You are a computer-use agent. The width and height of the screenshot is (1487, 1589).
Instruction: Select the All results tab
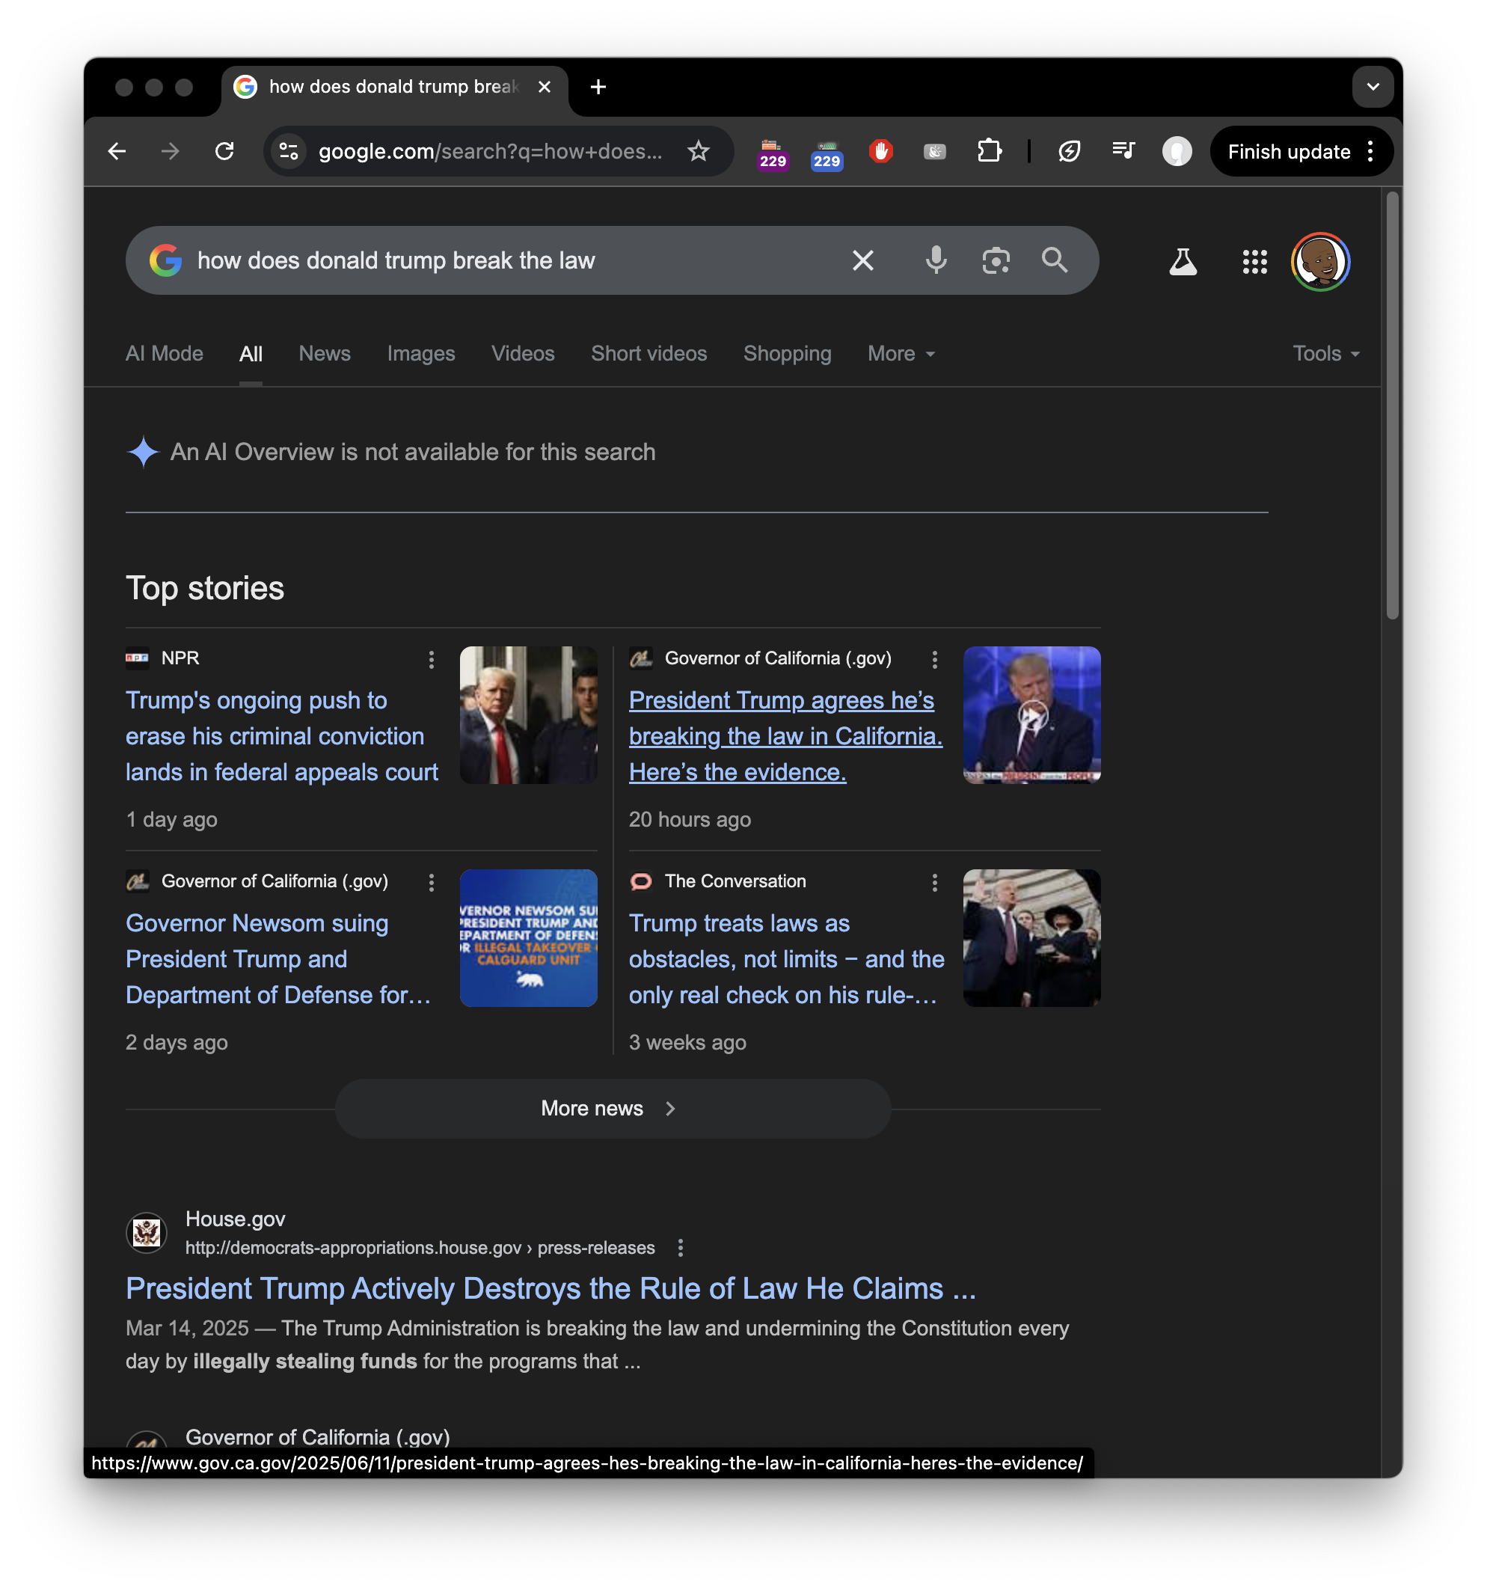pos(251,353)
